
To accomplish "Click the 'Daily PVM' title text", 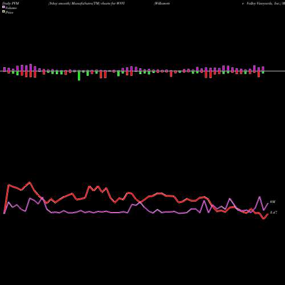I will (11, 3).
